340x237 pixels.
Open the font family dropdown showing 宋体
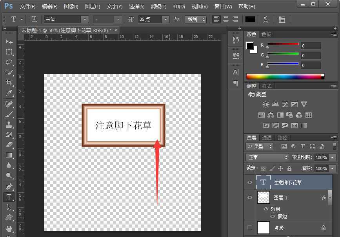pyautogui.click(x=65, y=19)
